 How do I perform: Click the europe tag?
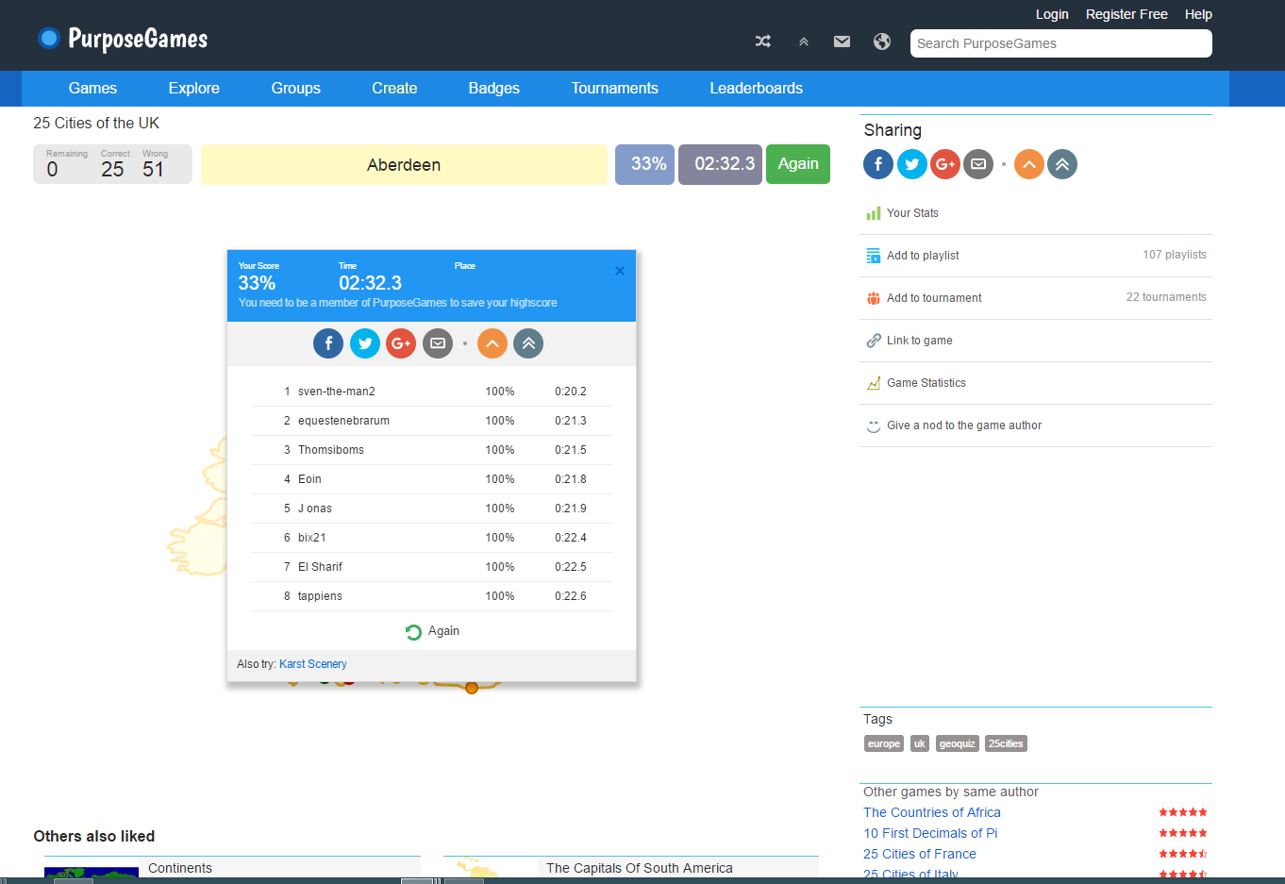point(883,743)
